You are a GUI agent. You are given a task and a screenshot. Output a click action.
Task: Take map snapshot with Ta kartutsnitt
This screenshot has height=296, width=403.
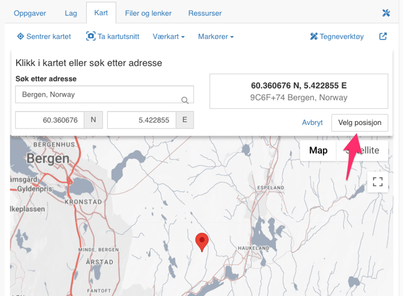click(x=112, y=37)
